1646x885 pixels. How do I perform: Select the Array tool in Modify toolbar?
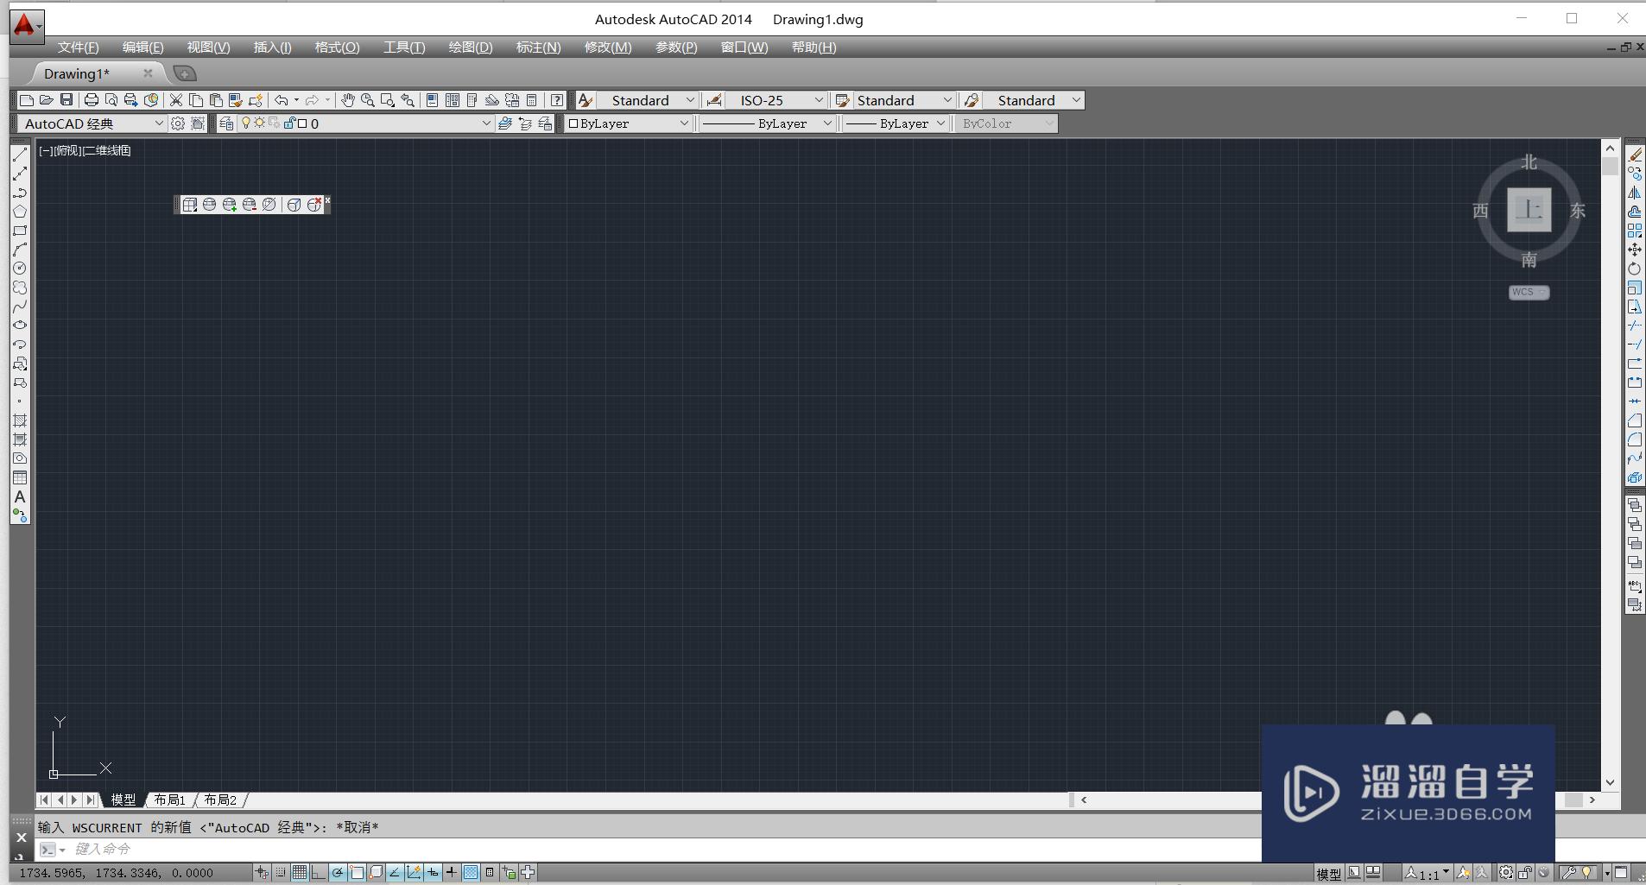1635,231
